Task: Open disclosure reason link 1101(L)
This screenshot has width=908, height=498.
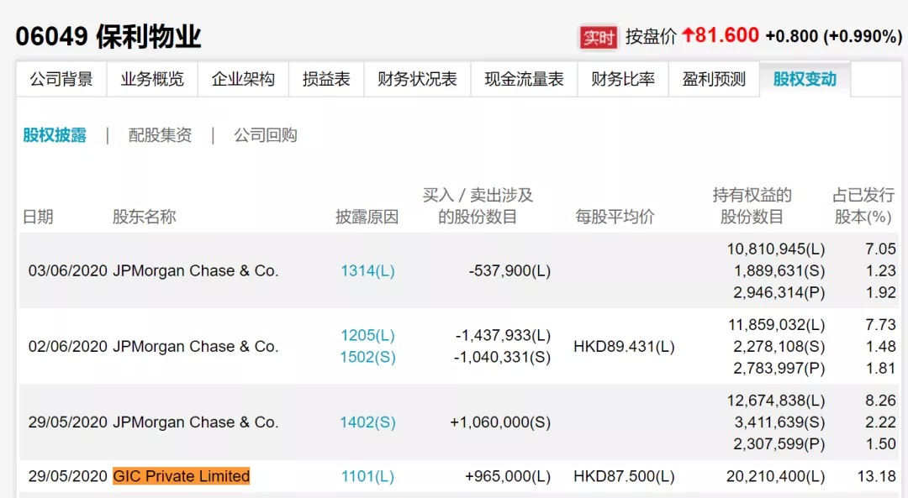Action: click(x=367, y=476)
